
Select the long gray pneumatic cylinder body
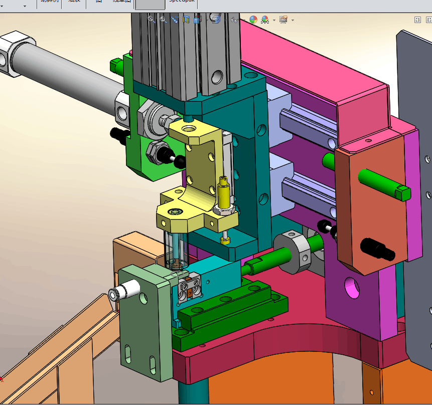pyautogui.click(x=66, y=77)
